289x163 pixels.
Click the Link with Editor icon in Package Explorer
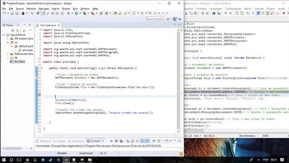[18, 30]
